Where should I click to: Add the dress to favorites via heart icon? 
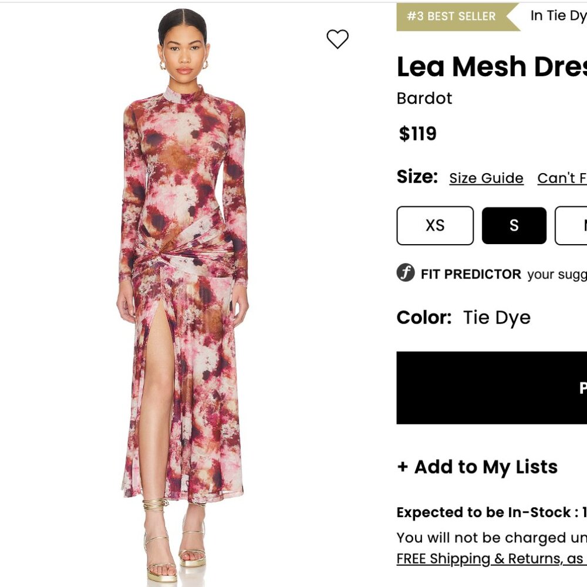click(x=338, y=40)
